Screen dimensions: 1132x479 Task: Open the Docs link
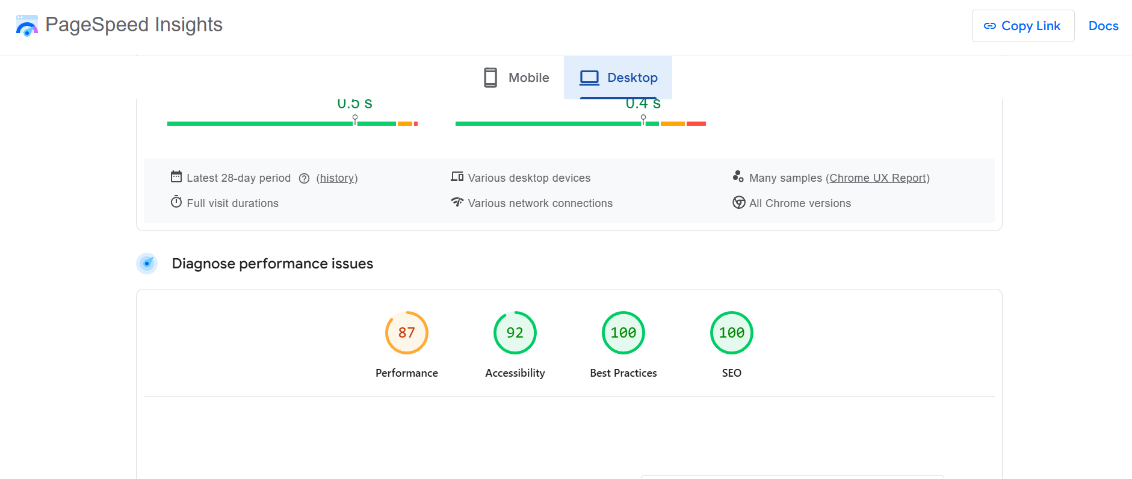1103,26
